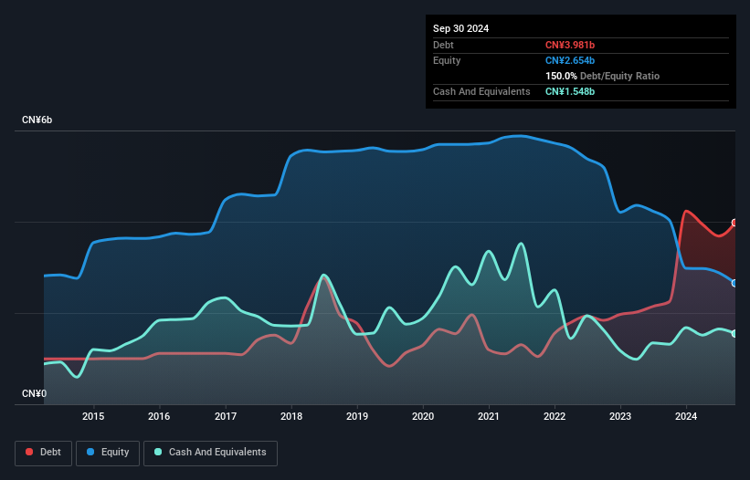Click the red Debt legend dot

tap(29, 452)
